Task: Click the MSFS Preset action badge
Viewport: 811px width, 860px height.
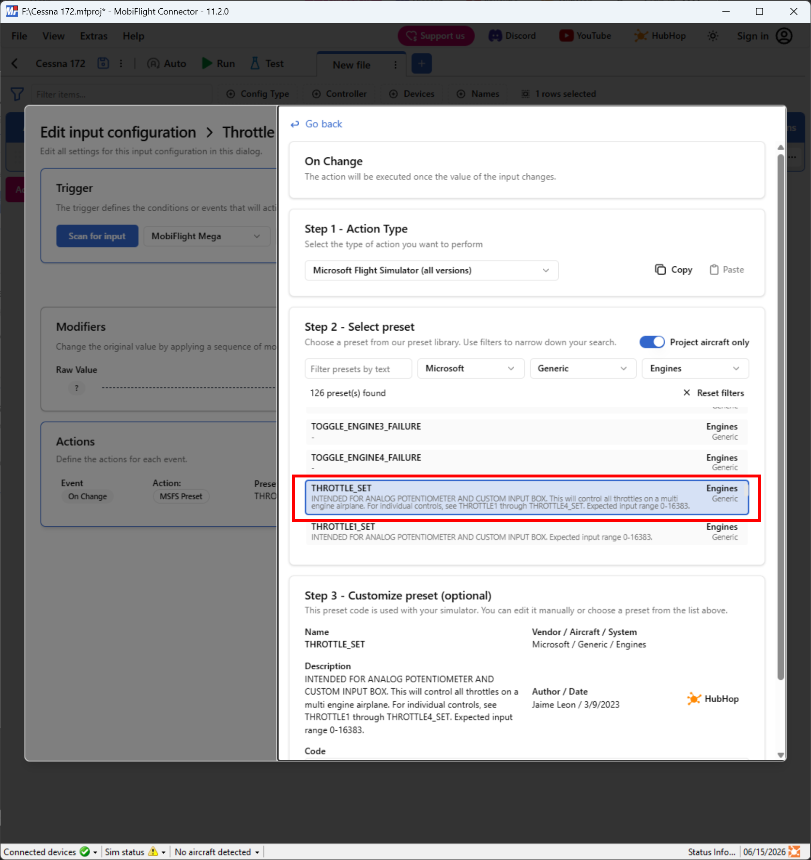Action: pyautogui.click(x=181, y=496)
